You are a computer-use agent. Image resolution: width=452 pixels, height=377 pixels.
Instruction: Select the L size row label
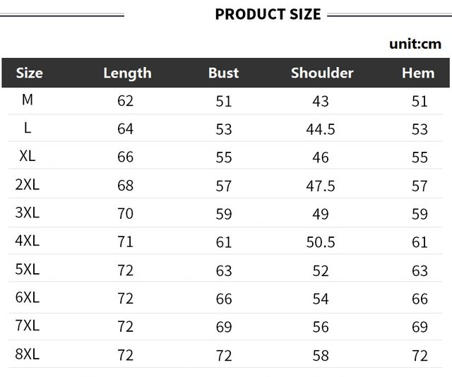(x=28, y=128)
